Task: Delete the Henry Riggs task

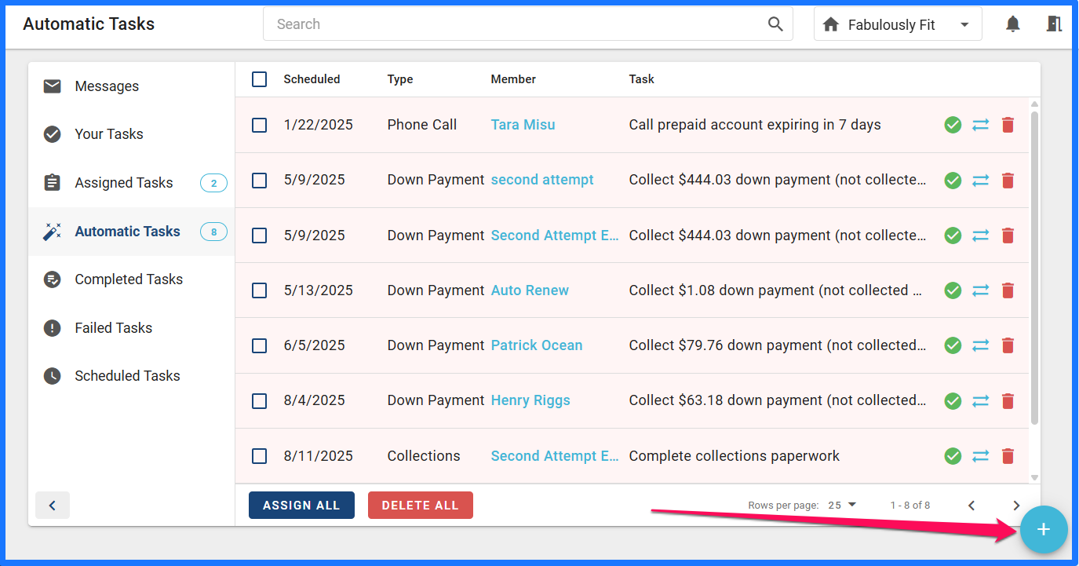Action: click(x=1008, y=401)
